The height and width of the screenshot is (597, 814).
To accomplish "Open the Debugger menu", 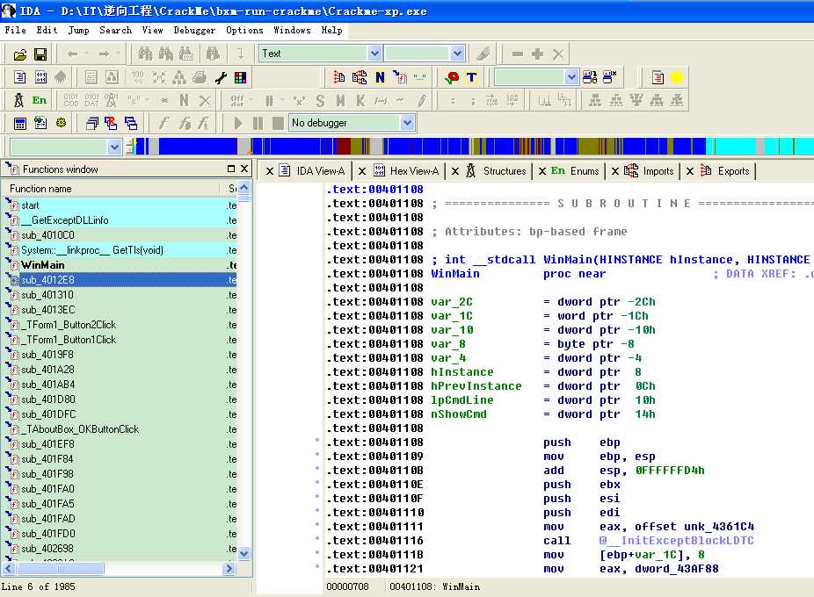I will (194, 30).
